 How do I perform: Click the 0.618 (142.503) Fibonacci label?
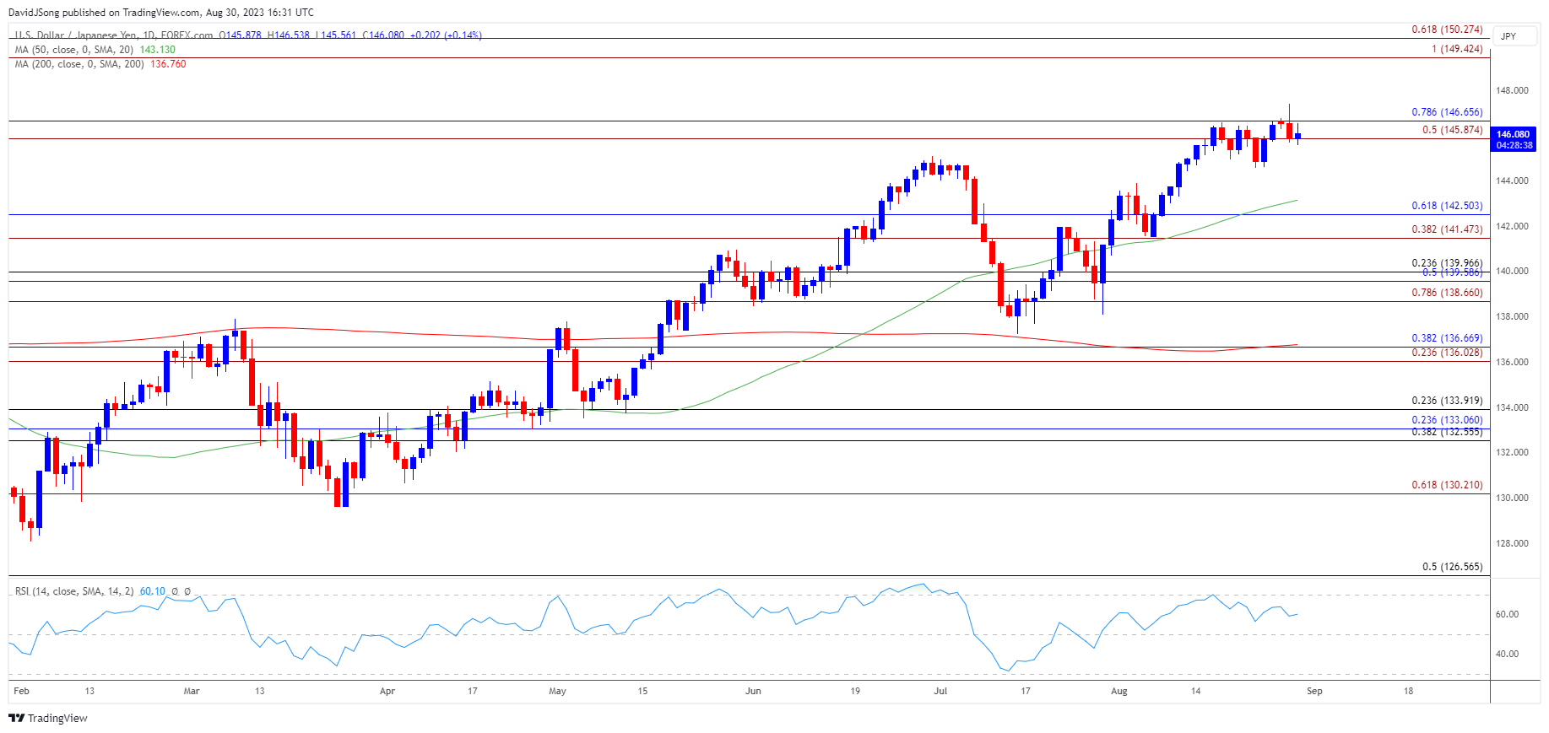point(1447,206)
